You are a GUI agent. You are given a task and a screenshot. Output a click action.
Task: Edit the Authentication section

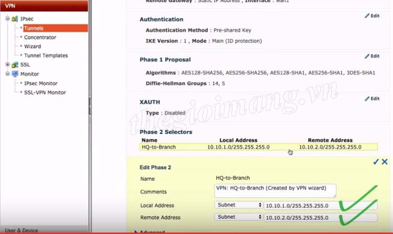[372, 16]
